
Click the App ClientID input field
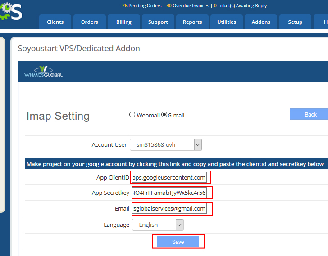coord(169,177)
